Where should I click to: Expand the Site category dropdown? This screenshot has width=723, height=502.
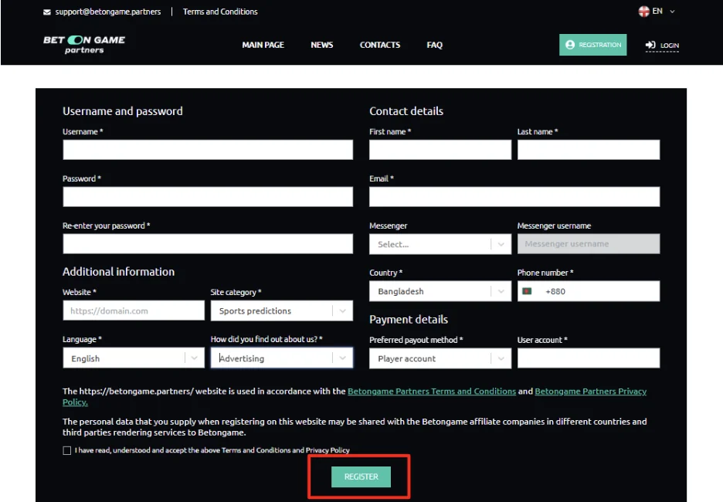click(342, 310)
